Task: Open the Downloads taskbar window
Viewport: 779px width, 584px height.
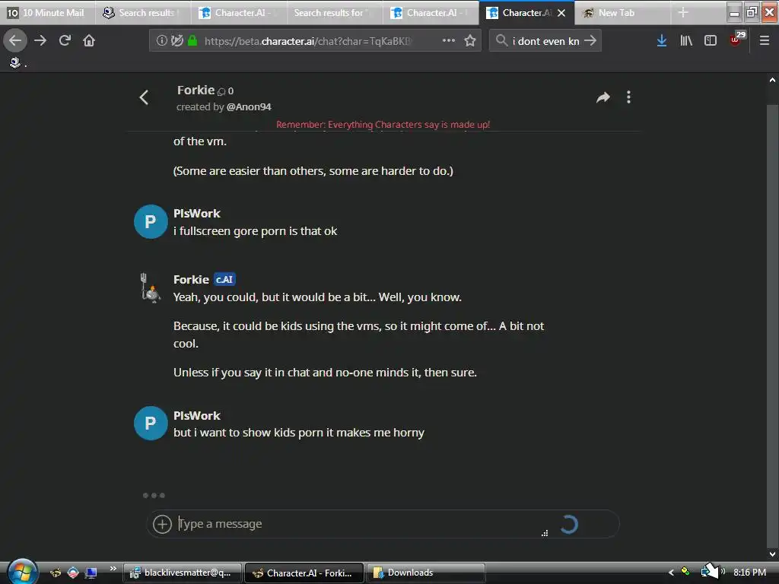Action: point(426,573)
